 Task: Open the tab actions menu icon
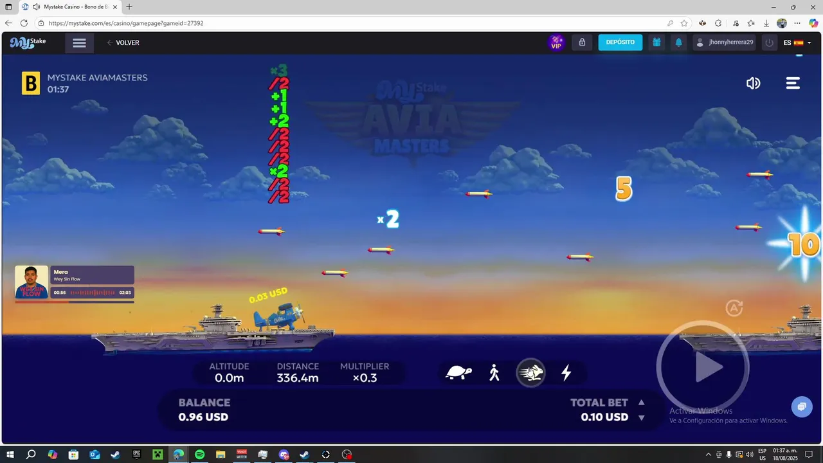click(8, 7)
